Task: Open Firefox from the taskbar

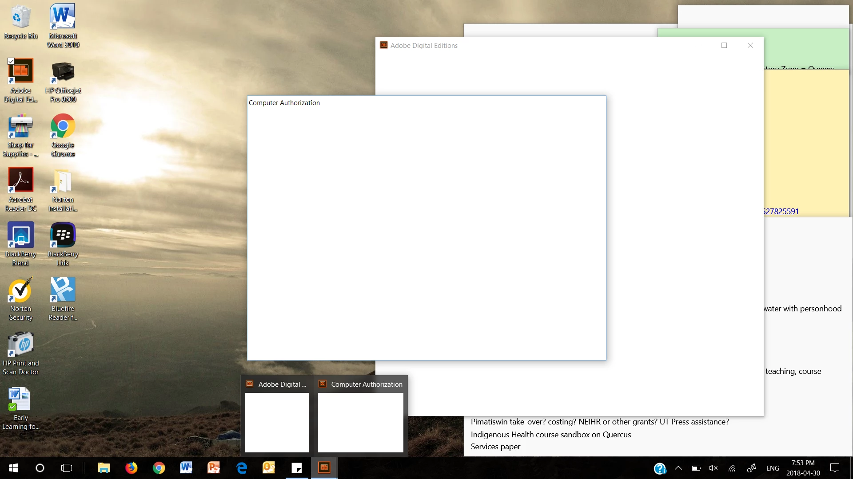Action: (131, 467)
